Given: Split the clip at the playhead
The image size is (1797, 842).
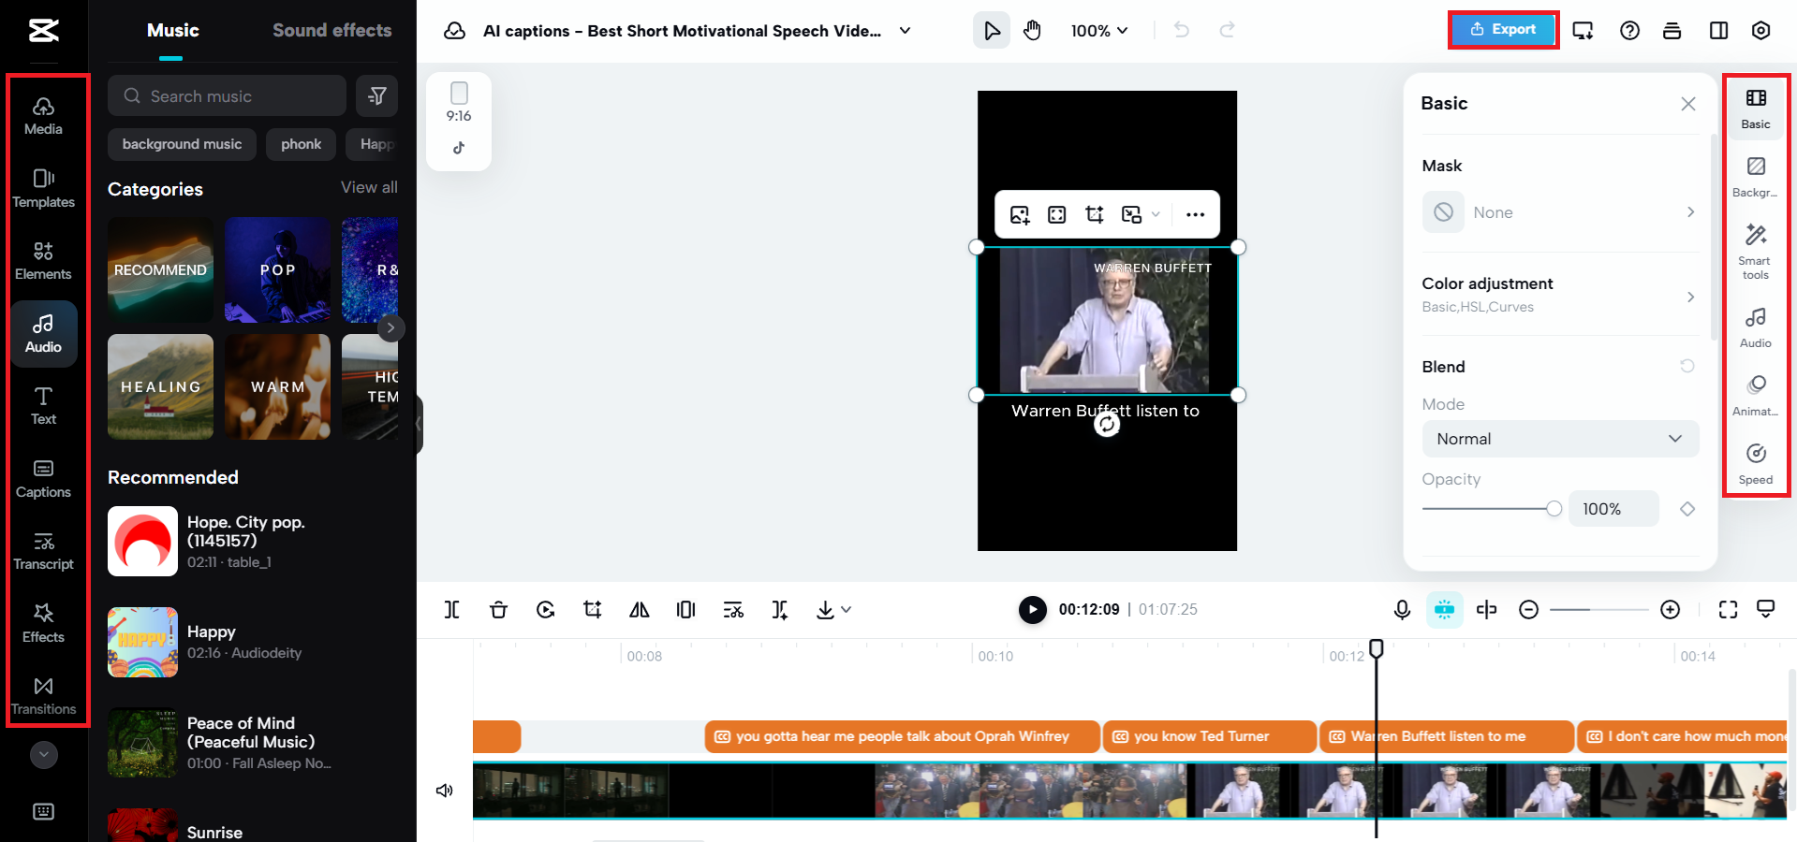Looking at the screenshot, I should pos(451,609).
